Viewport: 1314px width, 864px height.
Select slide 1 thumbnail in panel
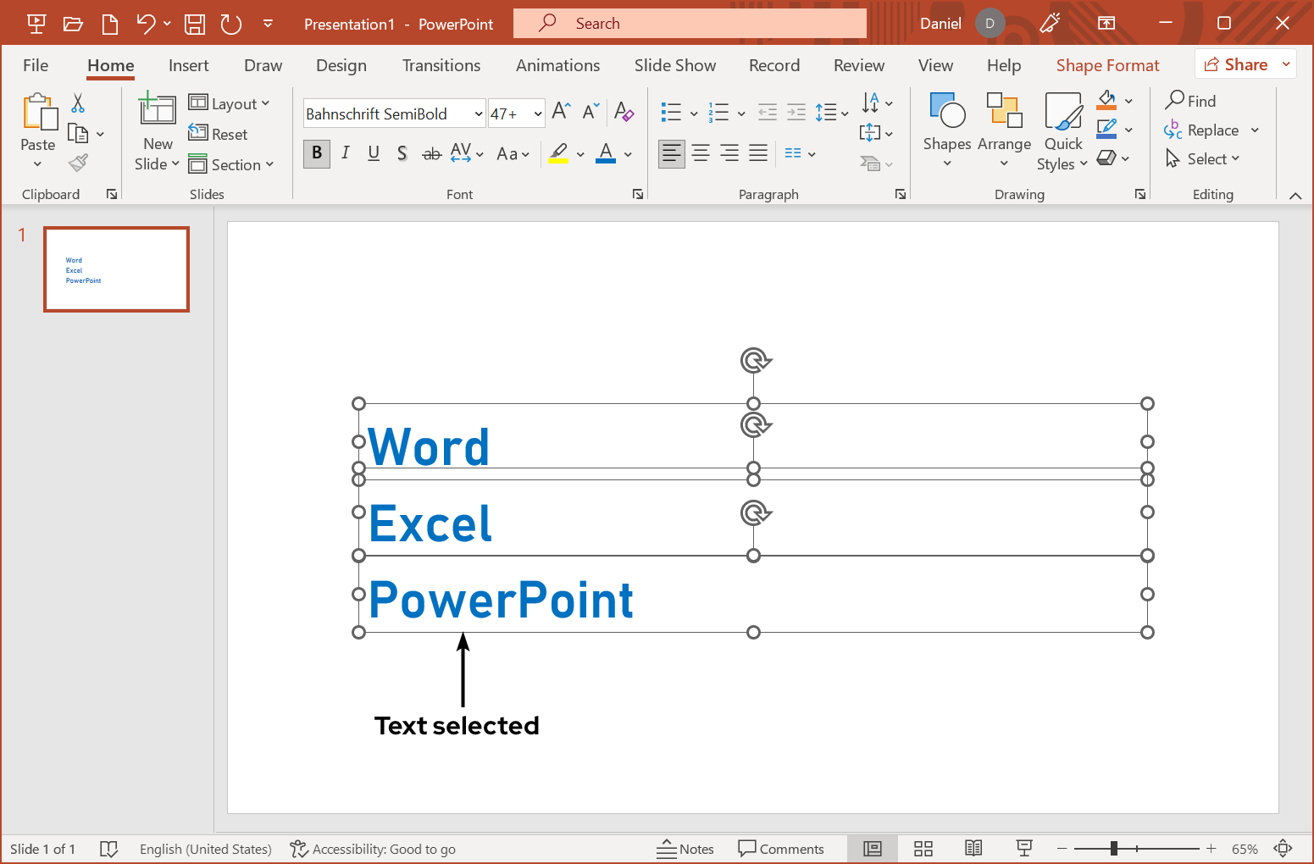point(116,269)
